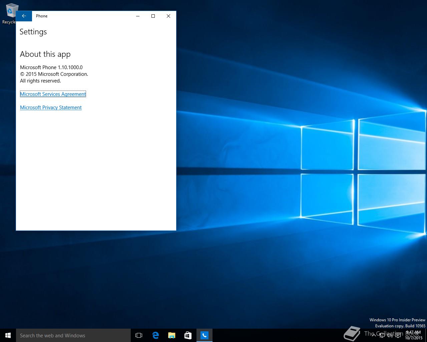The height and width of the screenshot is (342, 427).
Task: Click the 'Phone' window title text
Action: click(x=42, y=16)
